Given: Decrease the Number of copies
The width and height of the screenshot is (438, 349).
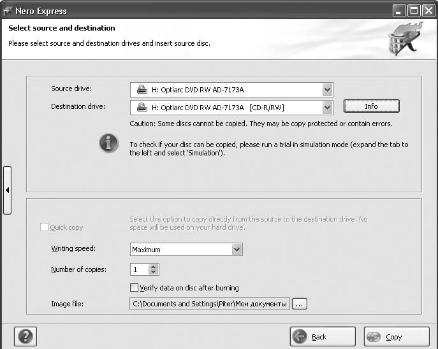Looking at the screenshot, I should coord(153,273).
